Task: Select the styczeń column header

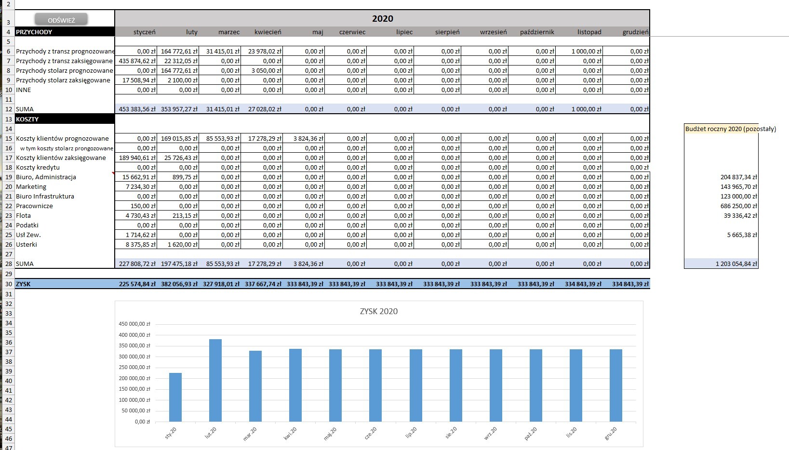Action: pyautogui.click(x=136, y=32)
